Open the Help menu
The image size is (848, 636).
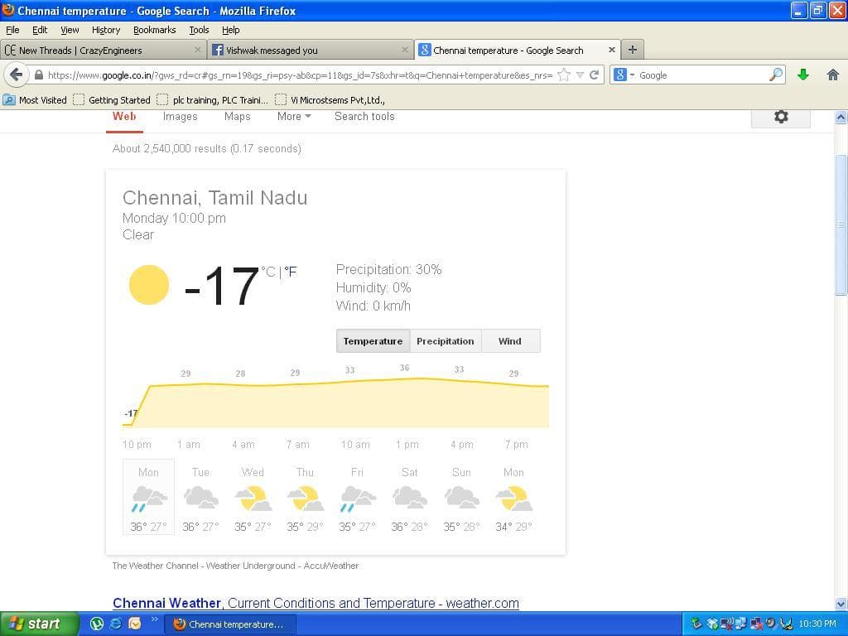pyautogui.click(x=231, y=30)
